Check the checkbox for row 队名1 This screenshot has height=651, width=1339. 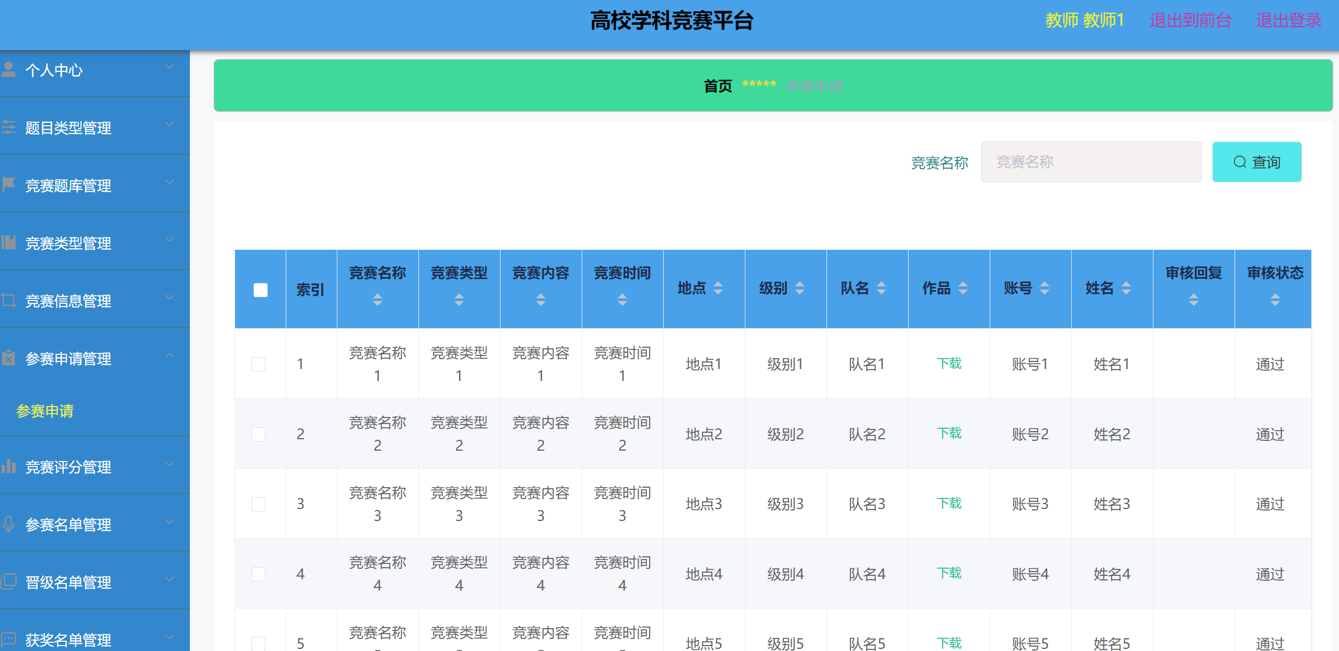(258, 364)
